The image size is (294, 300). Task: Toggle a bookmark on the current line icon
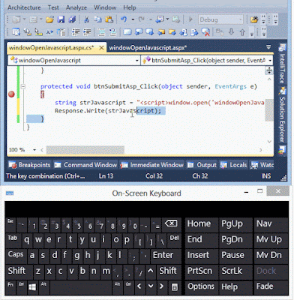coord(127,32)
